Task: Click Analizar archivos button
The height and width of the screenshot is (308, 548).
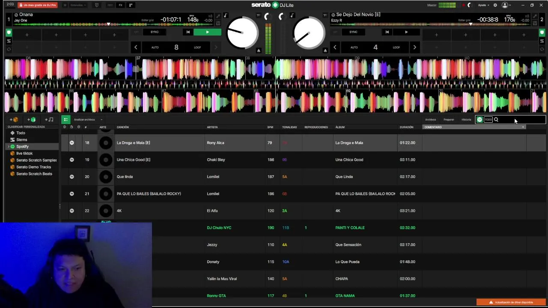Action: 84,120
